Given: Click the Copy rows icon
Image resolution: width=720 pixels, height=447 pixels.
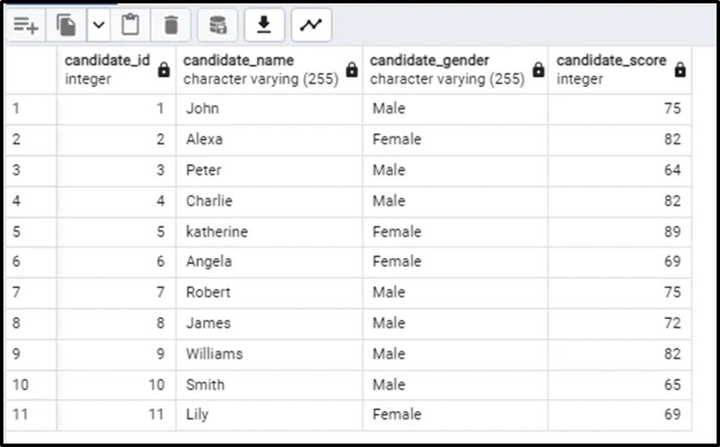Looking at the screenshot, I should tap(66, 26).
